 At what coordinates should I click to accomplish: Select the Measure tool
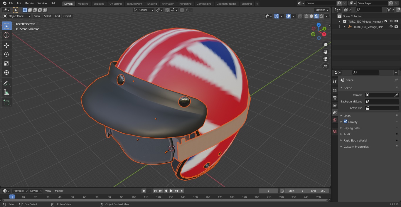coord(6,92)
